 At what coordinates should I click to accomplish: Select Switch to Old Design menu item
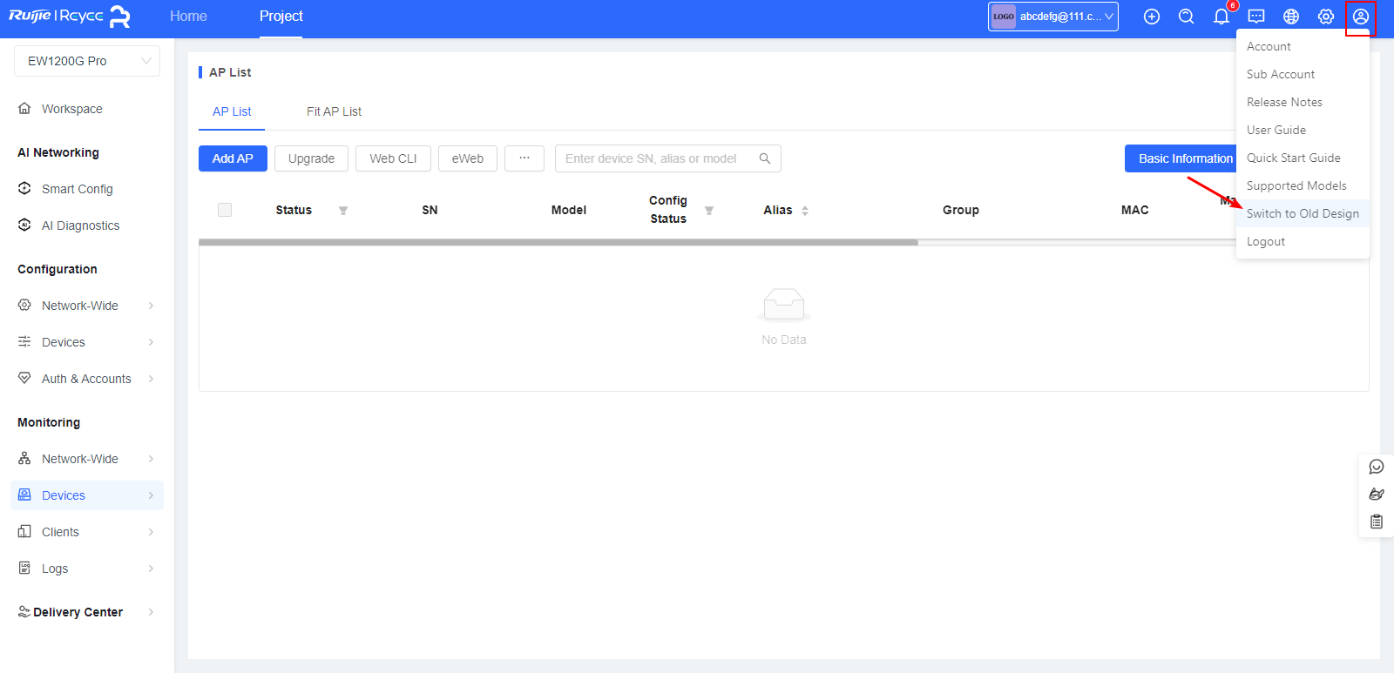pyautogui.click(x=1302, y=213)
